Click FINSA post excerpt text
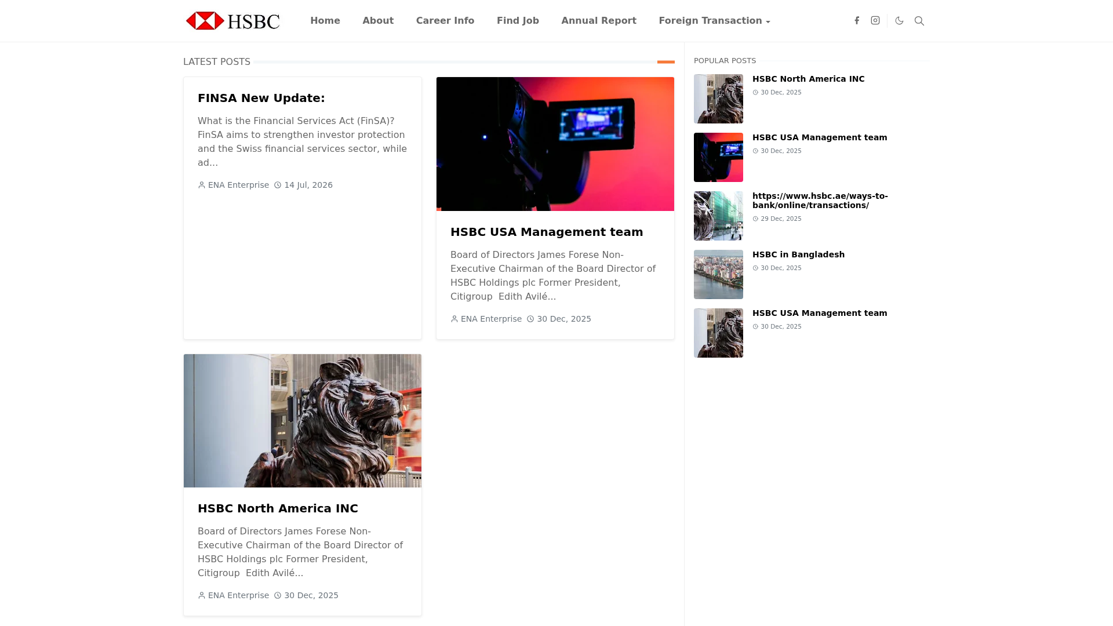The width and height of the screenshot is (1113, 626). (302, 142)
